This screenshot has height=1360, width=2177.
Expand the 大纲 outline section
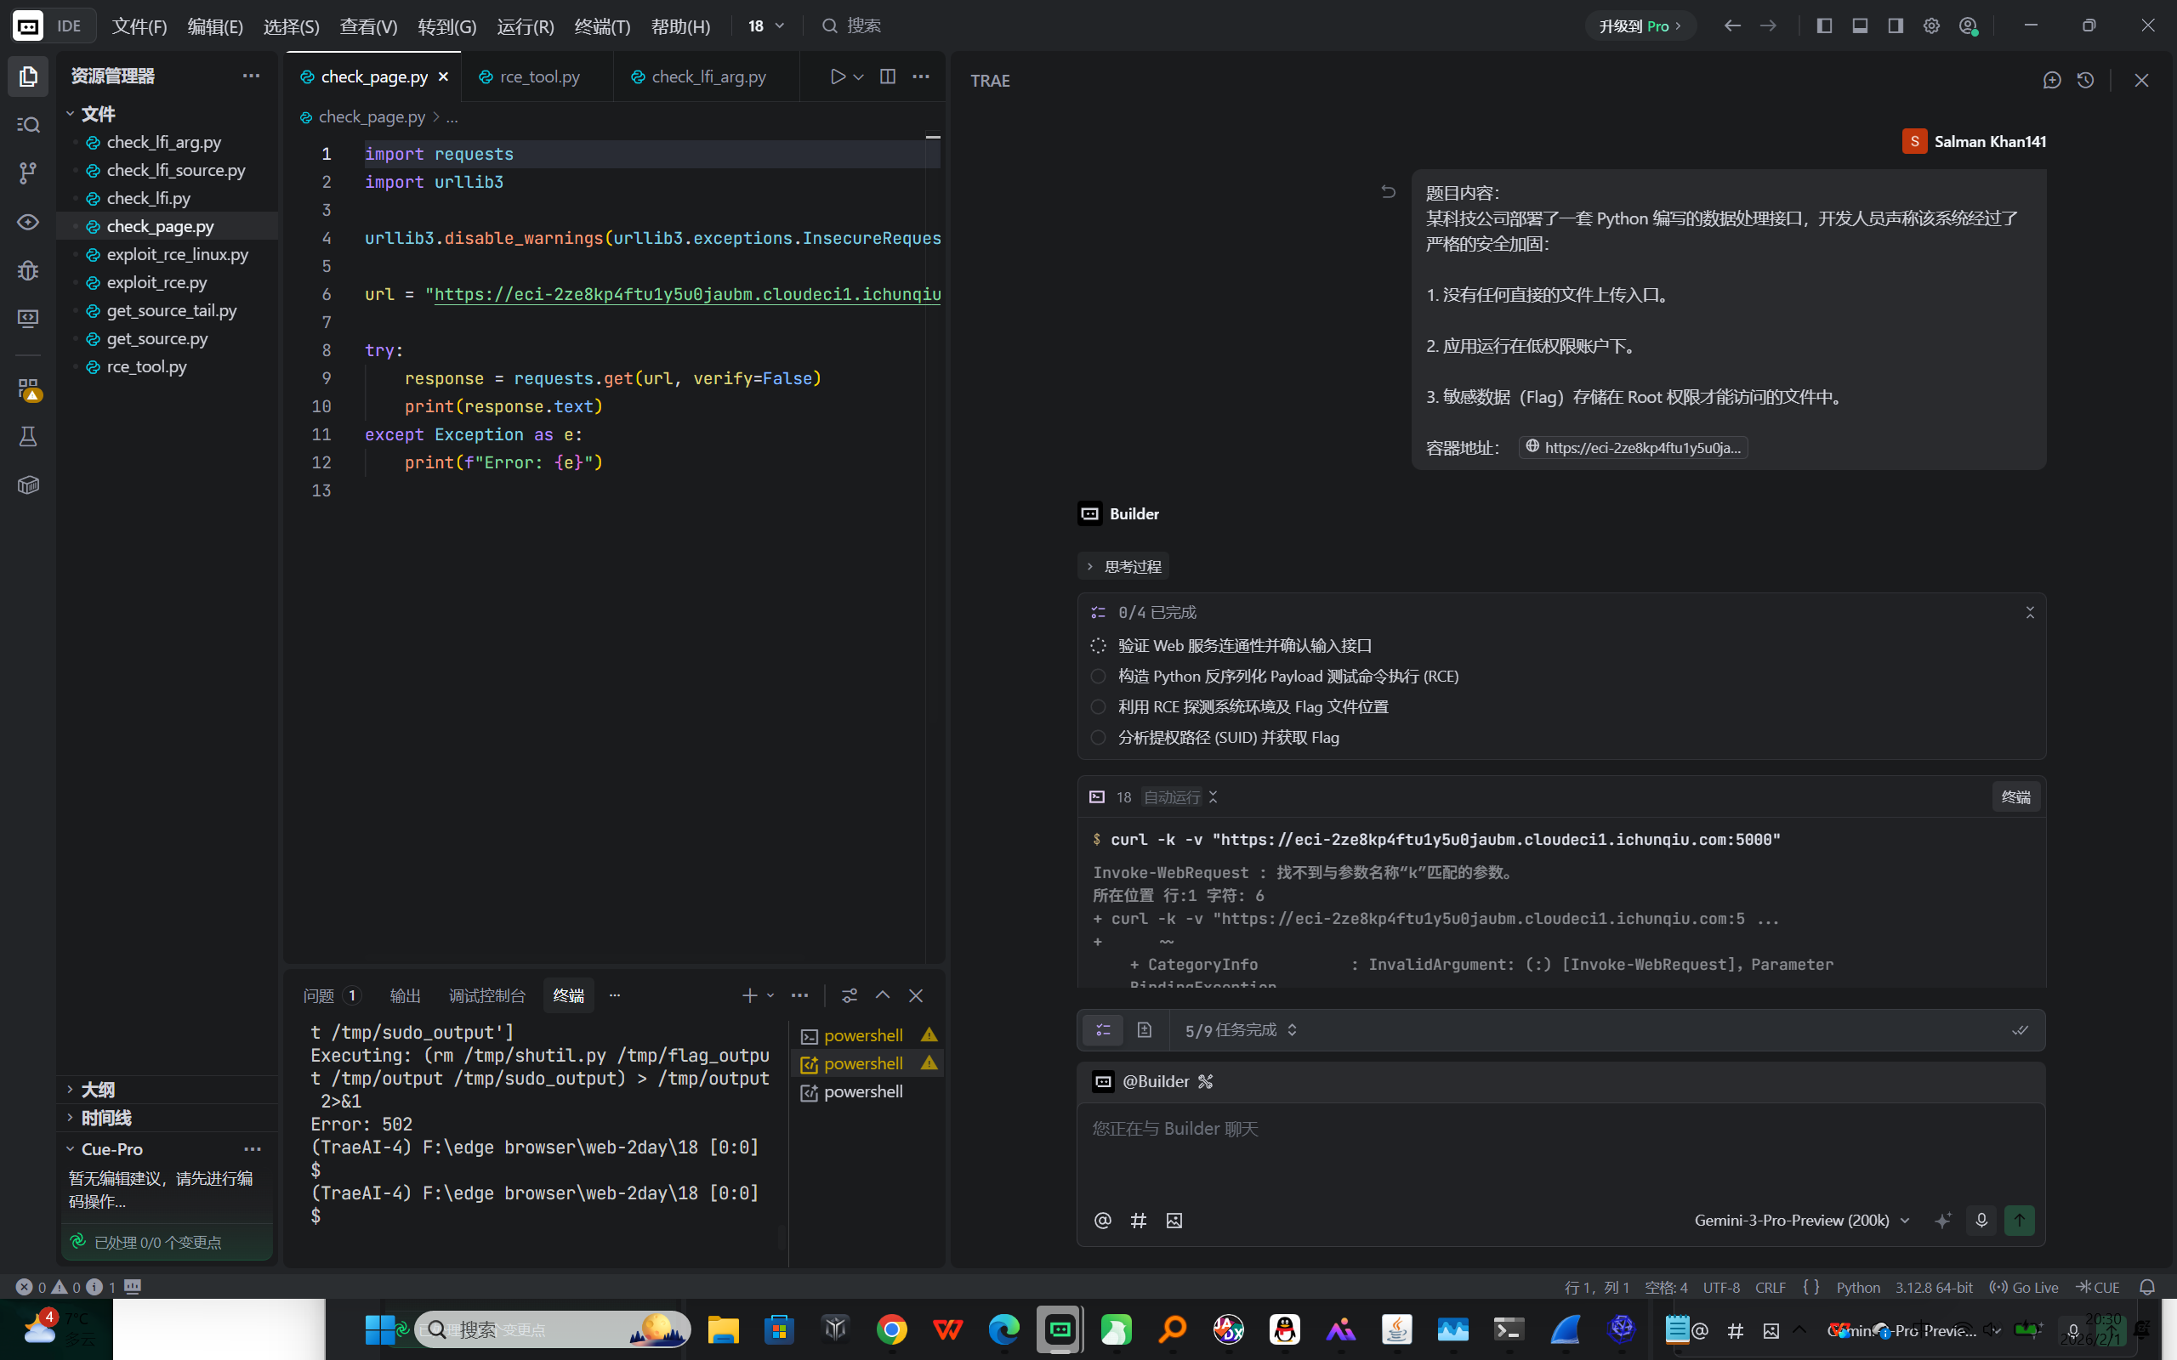(97, 1089)
